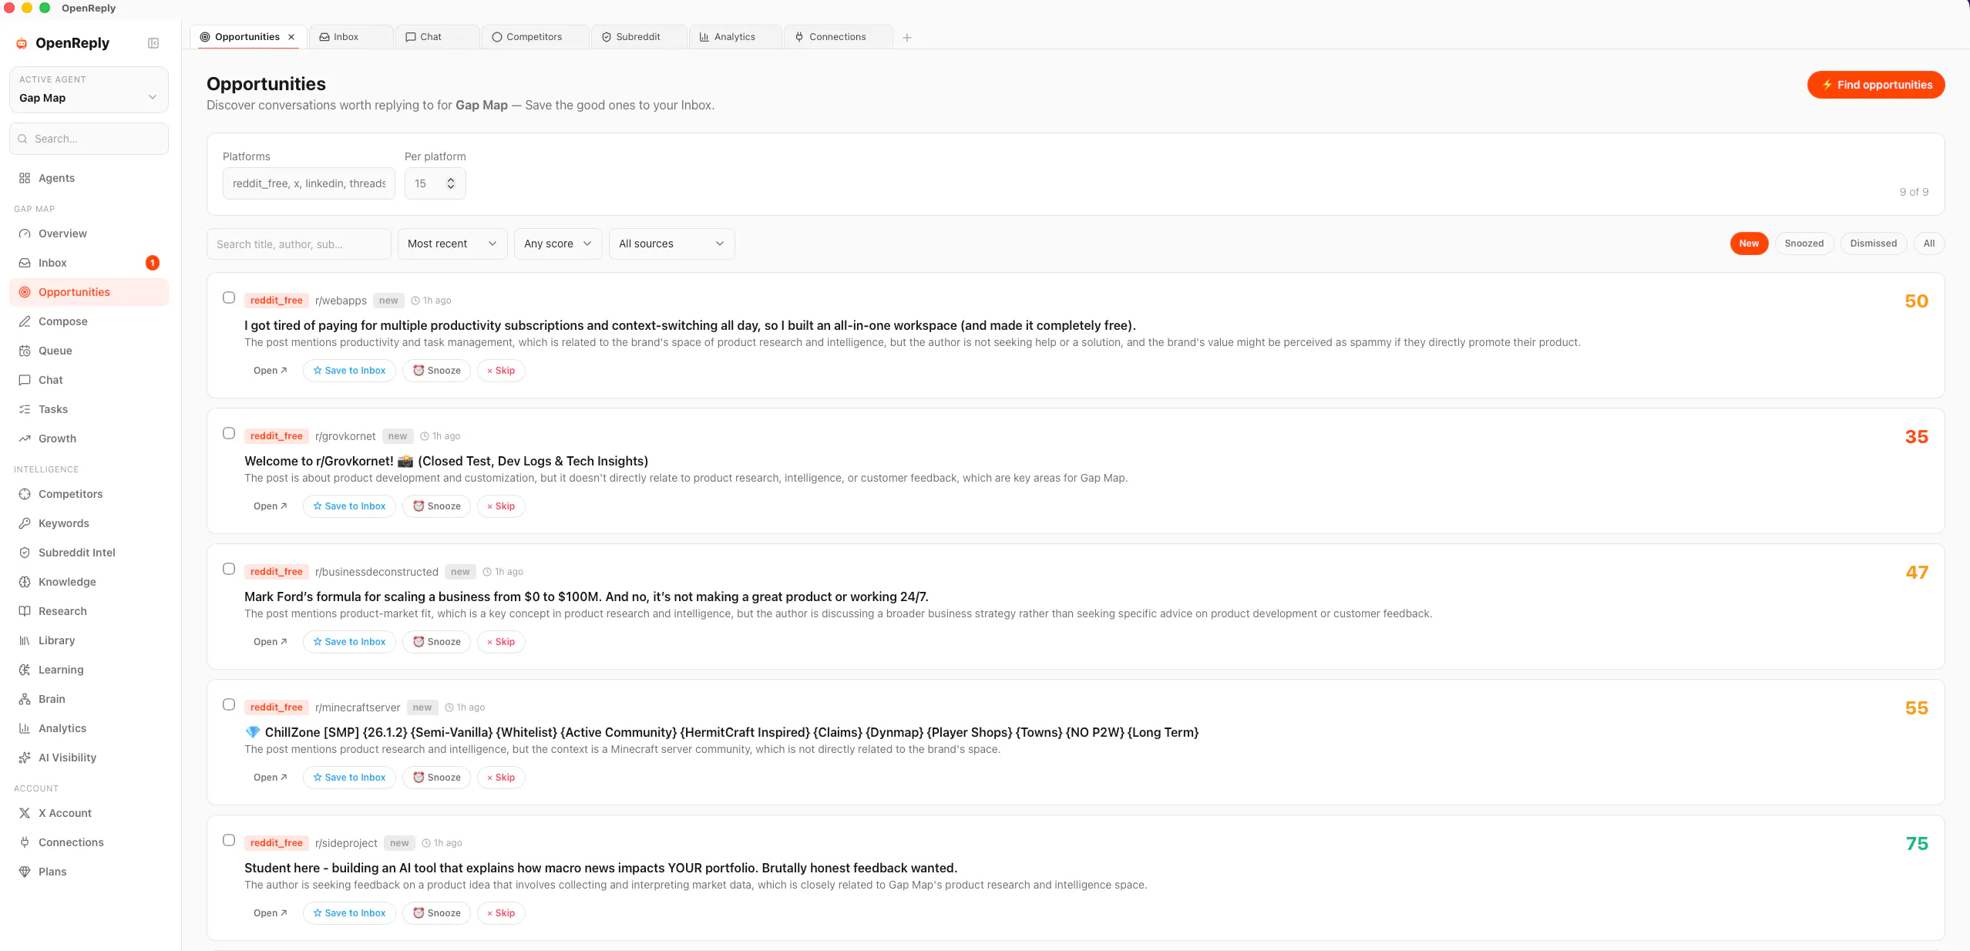Open Subreddit Intel page
1970x951 pixels.
[x=89, y=553]
